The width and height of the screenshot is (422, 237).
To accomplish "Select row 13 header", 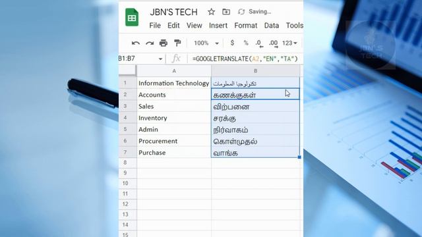I will [125, 215].
